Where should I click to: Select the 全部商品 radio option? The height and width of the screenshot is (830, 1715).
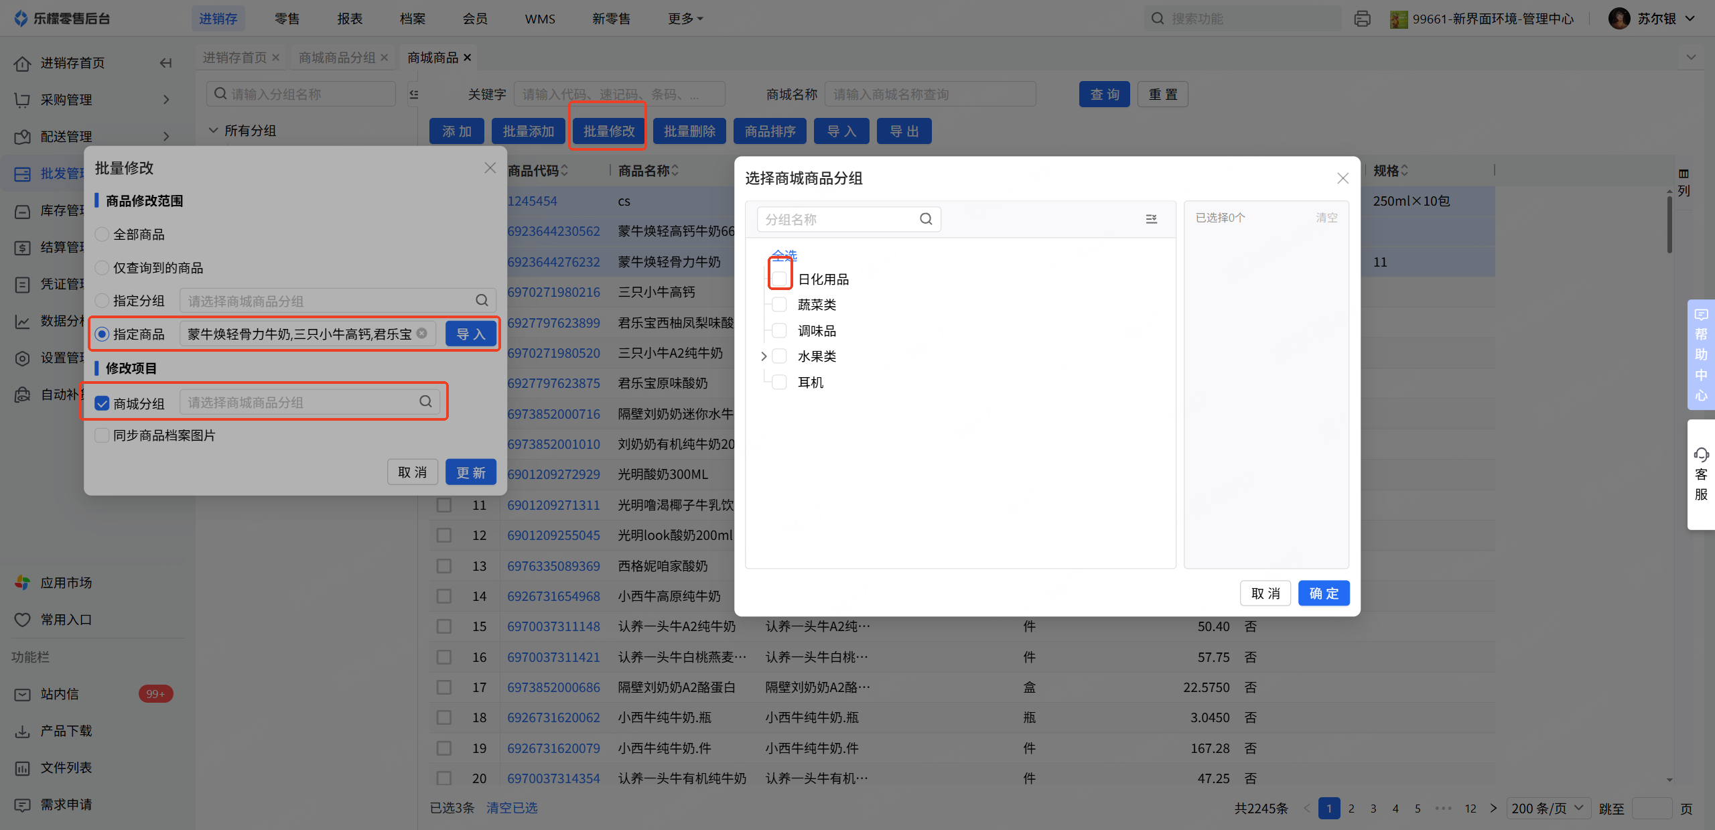(102, 234)
